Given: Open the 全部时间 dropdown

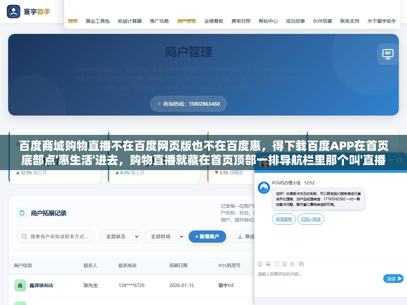Looking at the screenshot, I should tap(164, 237).
